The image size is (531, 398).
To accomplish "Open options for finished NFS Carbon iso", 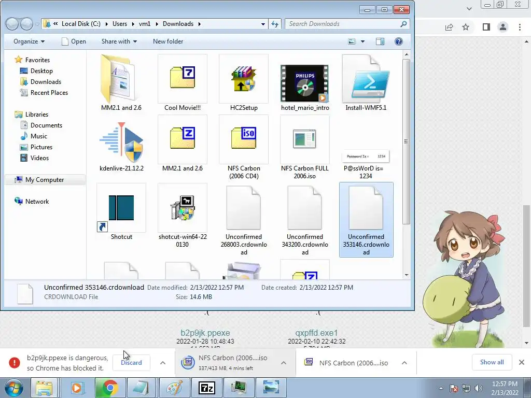I will (x=404, y=363).
